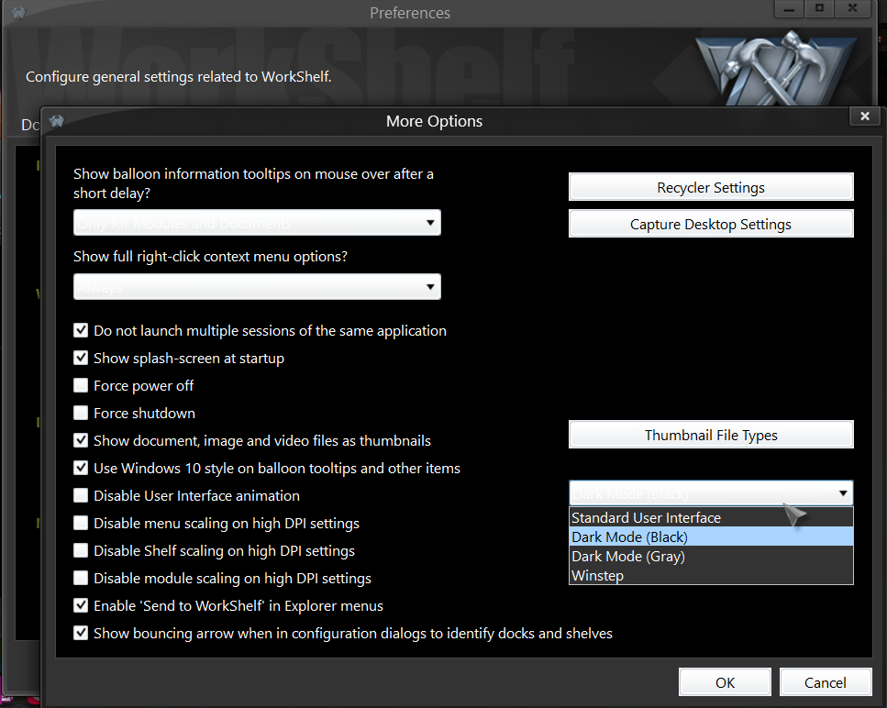
Task: Enable Disable User Interface animation
Action: click(x=81, y=495)
